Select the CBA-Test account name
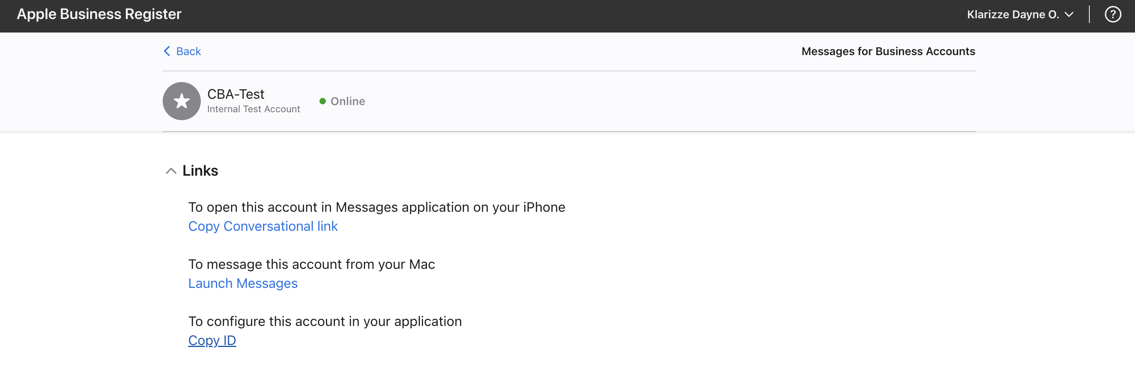Viewport: 1135px width, 368px height. click(236, 94)
